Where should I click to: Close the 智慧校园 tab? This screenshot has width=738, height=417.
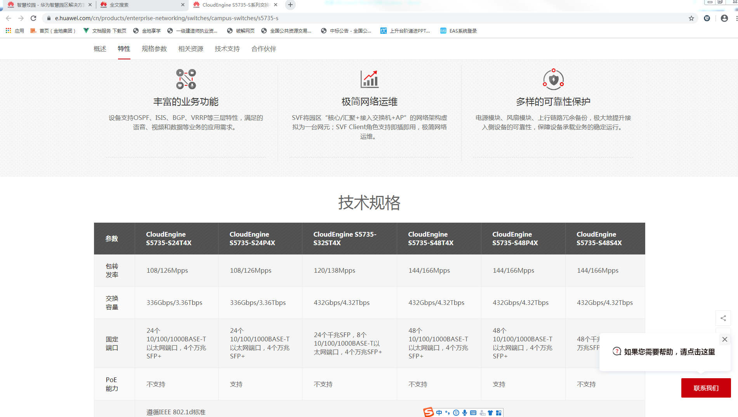(90, 5)
